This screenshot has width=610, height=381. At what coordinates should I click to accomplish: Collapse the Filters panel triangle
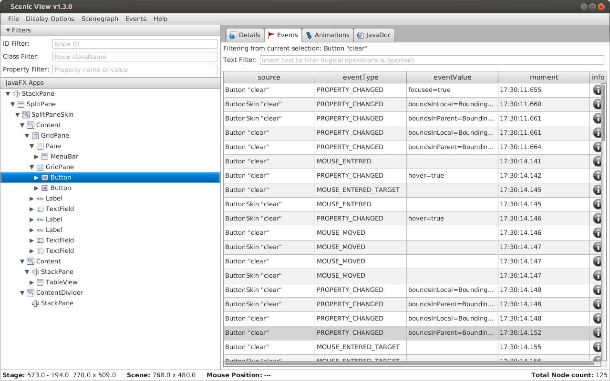click(8, 30)
